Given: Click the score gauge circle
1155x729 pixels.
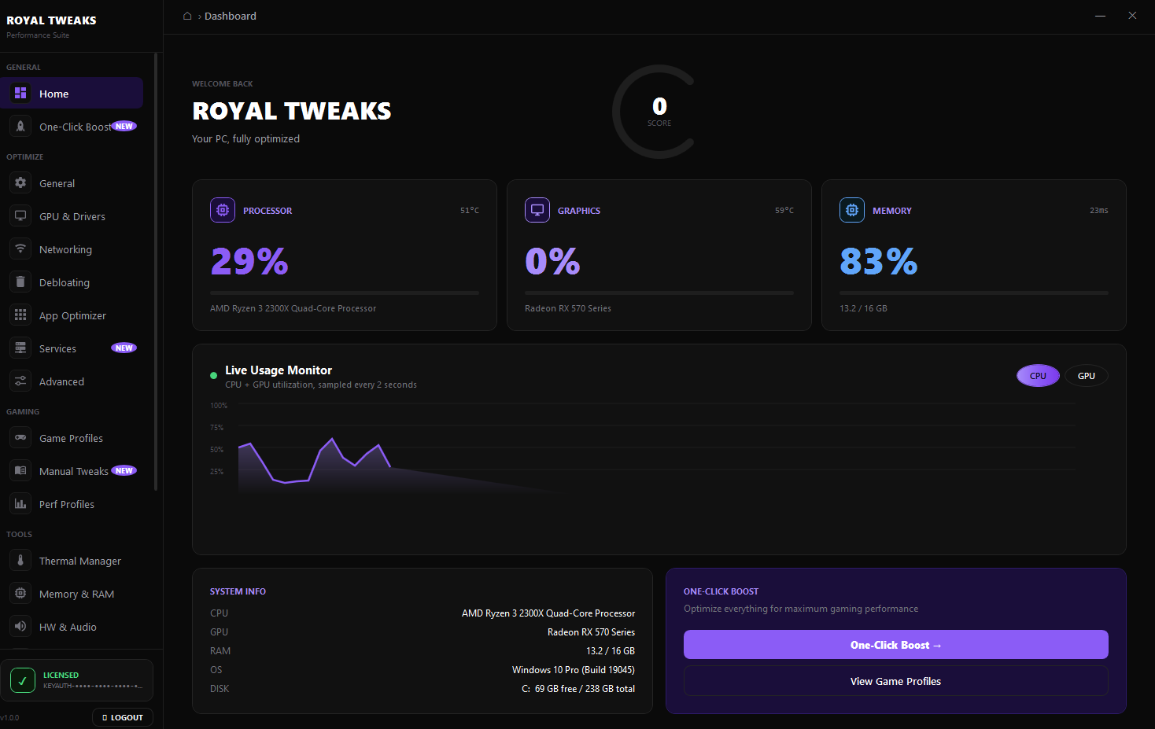Looking at the screenshot, I should (659, 112).
